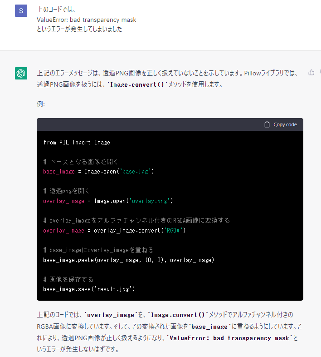Click the base_image.paste(...) code line
The height and width of the screenshot is (357, 321).
(129, 260)
